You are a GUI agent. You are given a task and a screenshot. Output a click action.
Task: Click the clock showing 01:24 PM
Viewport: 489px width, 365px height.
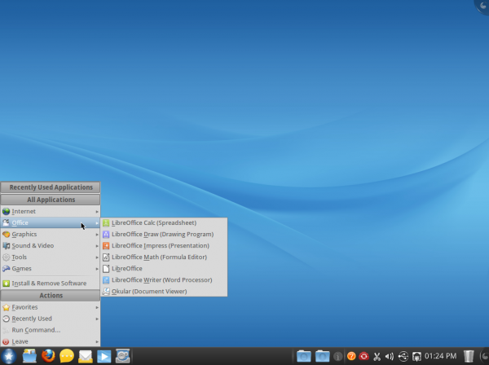[x=440, y=356]
